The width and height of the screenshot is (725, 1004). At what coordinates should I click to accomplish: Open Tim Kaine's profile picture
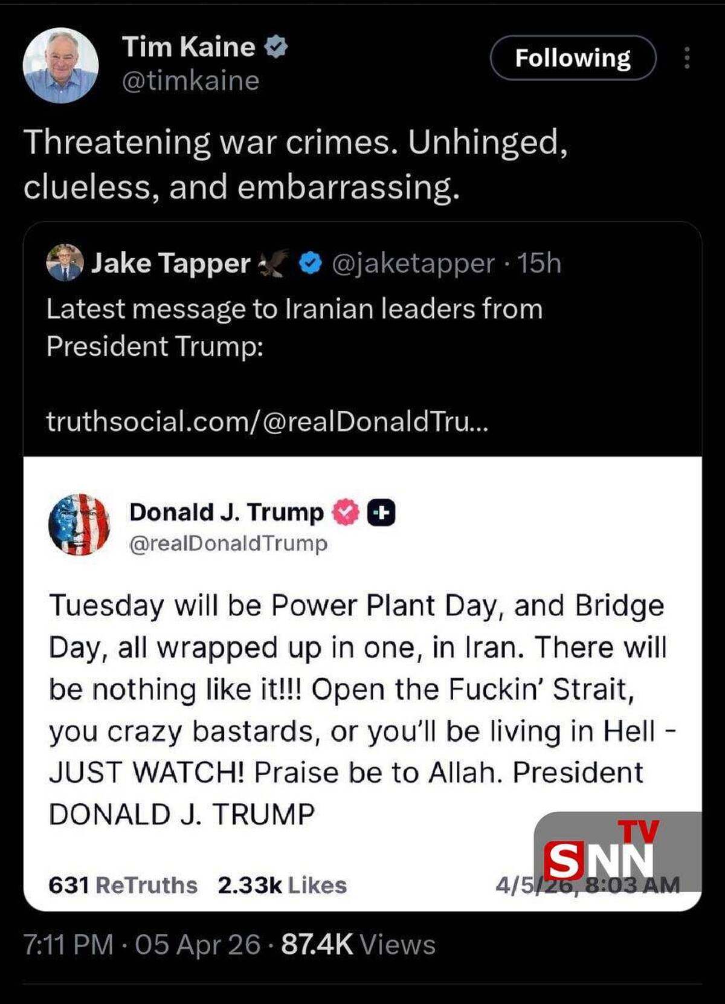pos(60,65)
